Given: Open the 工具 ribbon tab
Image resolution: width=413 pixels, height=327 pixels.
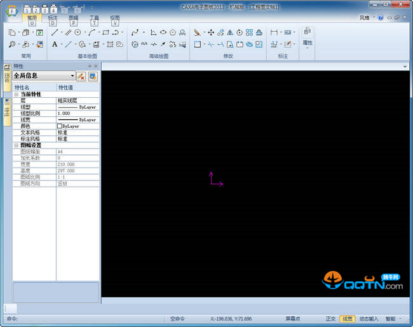Looking at the screenshot, I should 94,18.
